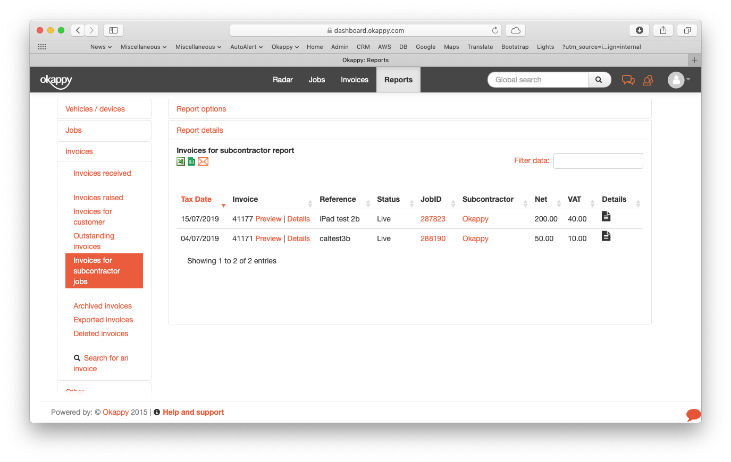Switch to the Jobs tab in the navigation

[316, 80]
